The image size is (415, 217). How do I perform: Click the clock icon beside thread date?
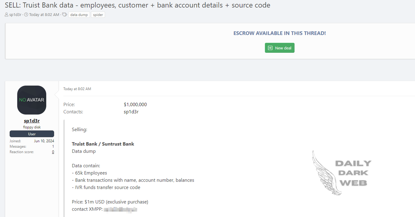[x=26, y=15]
